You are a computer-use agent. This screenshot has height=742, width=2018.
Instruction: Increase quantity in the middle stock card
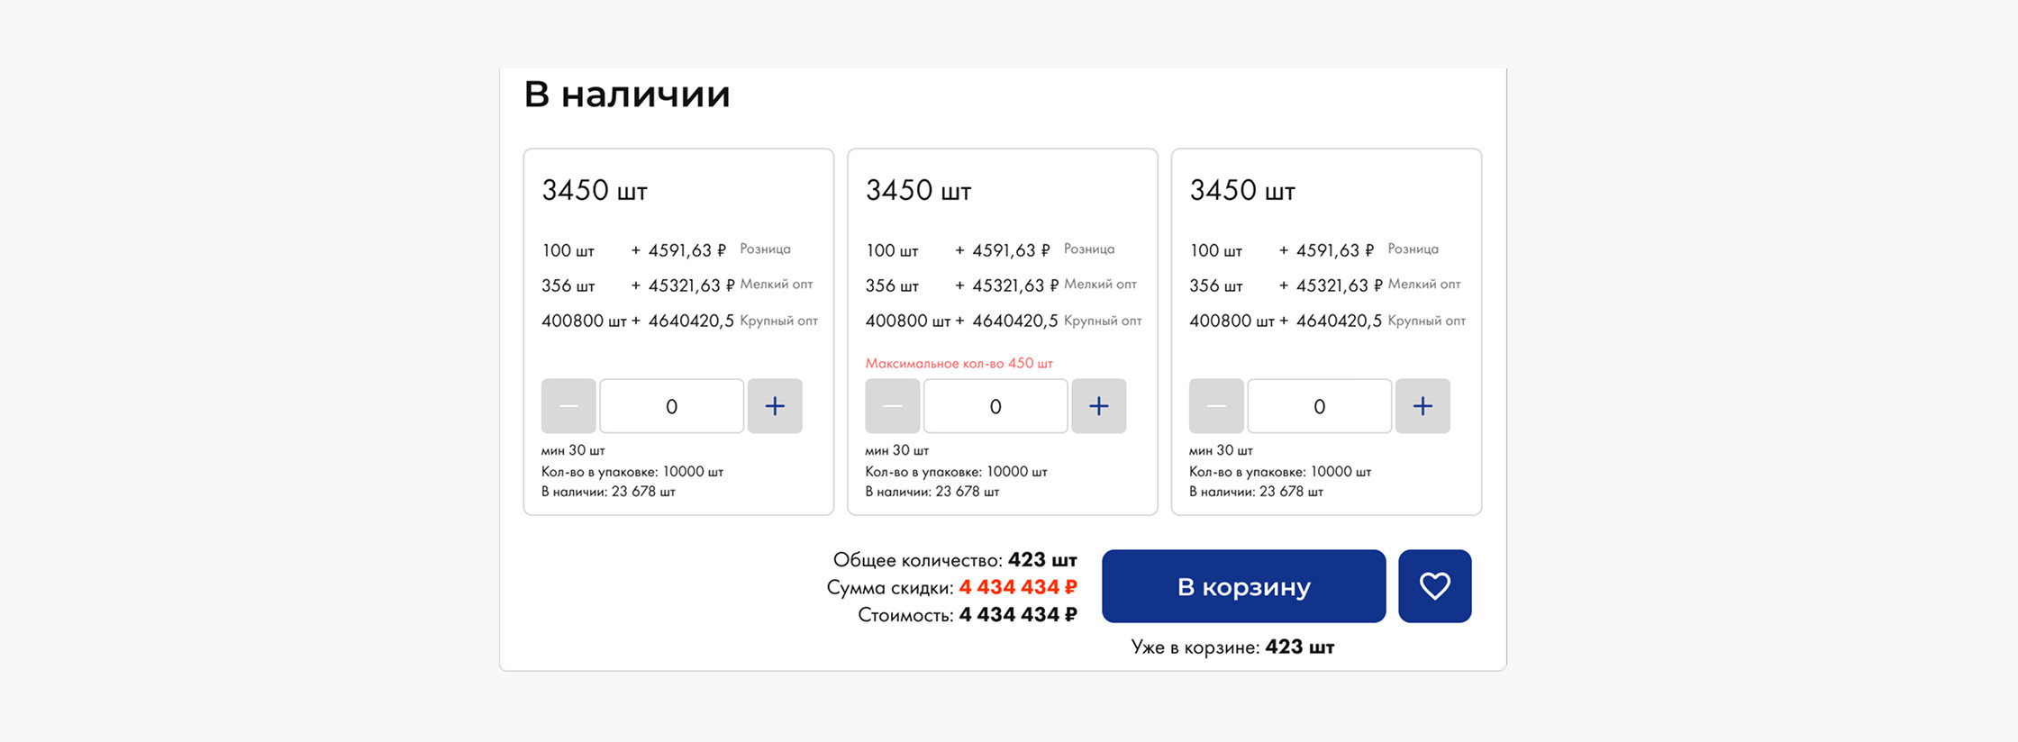click(x=1098, y=406)
